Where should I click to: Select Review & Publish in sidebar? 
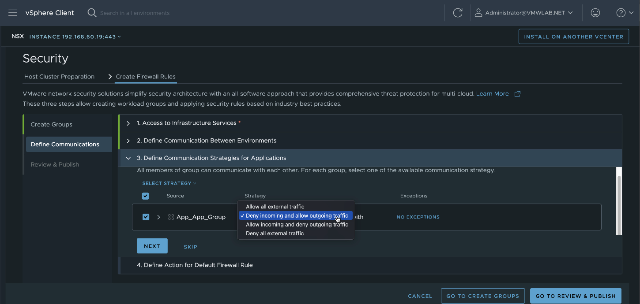(x=55, y=164)
